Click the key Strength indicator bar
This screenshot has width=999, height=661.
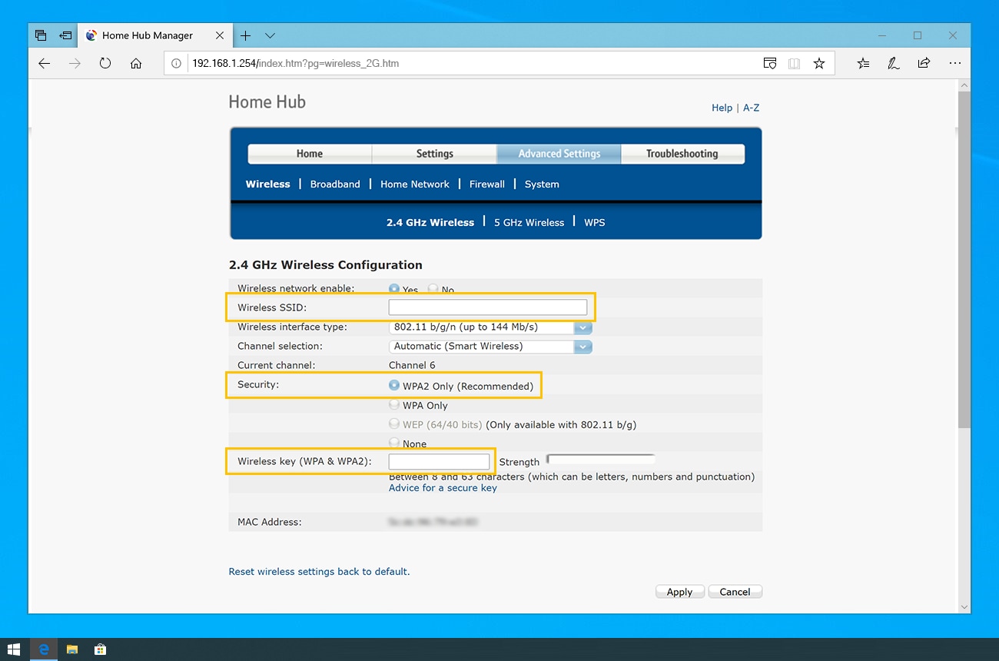tap(600, 460)
